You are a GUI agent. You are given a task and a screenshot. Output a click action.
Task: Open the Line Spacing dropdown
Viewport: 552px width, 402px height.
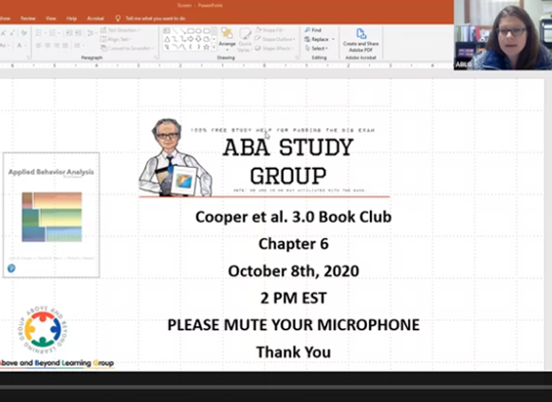91,33
